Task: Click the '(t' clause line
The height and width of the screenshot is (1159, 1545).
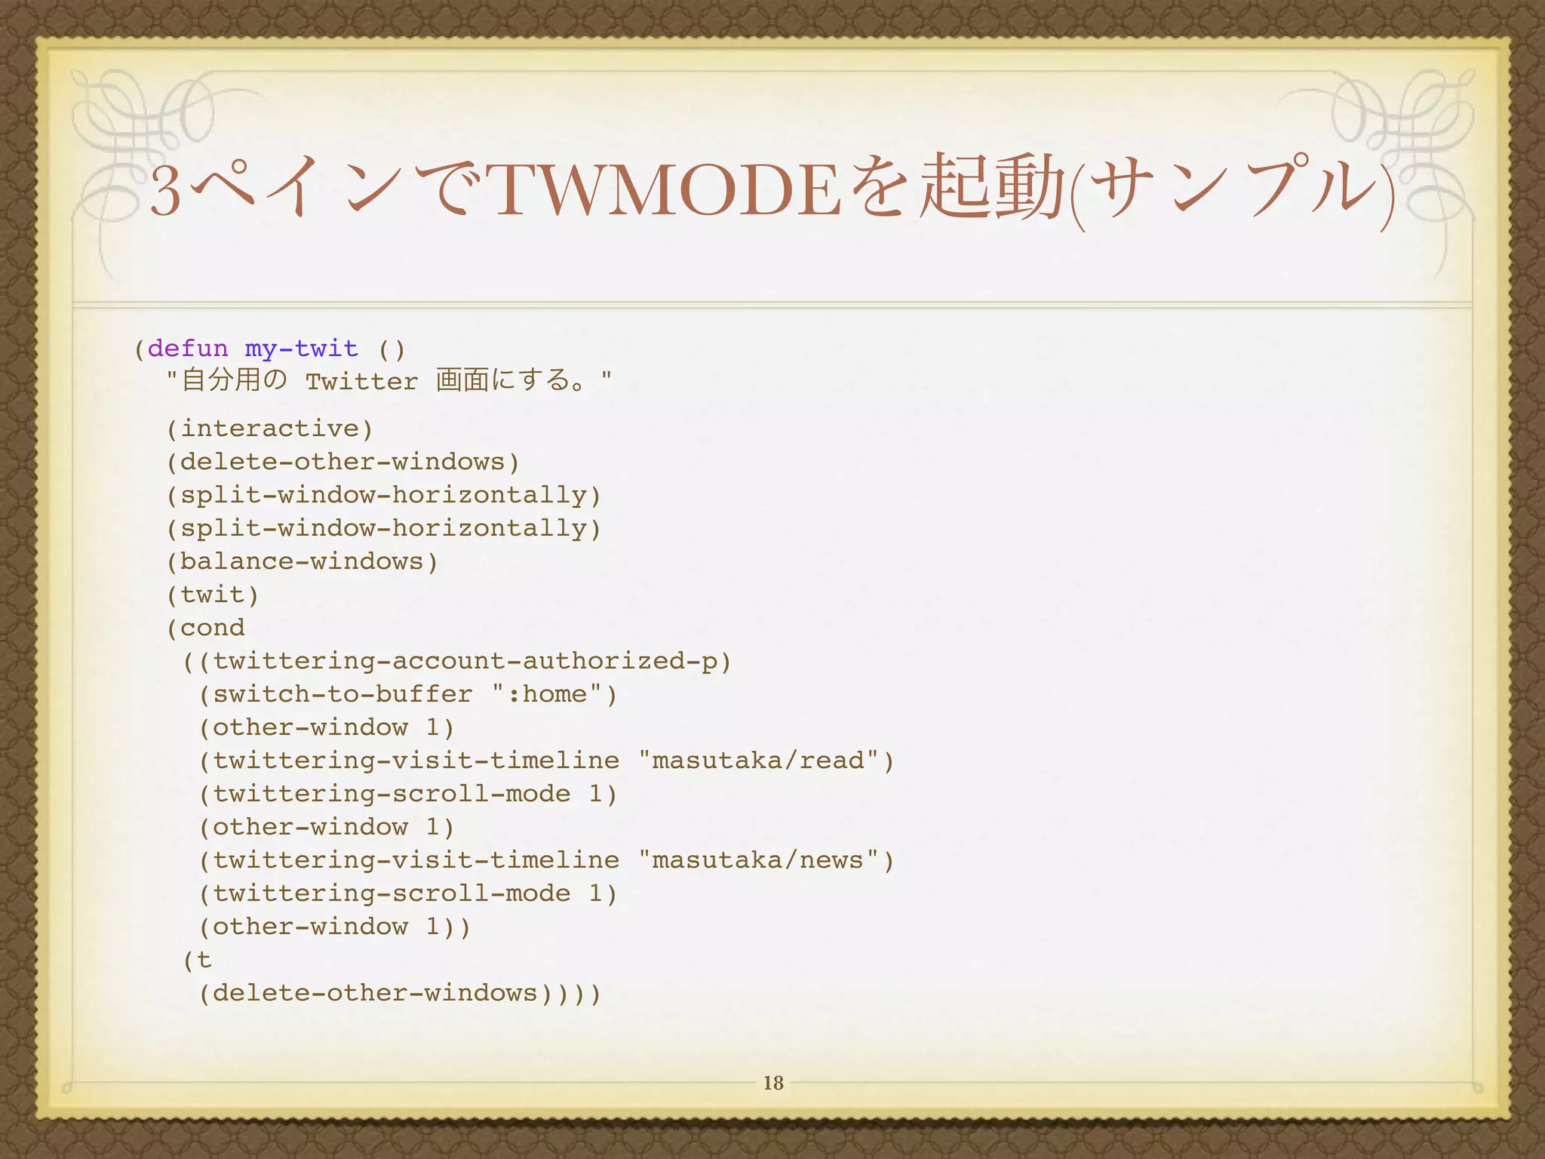Action: pos(198,960)
